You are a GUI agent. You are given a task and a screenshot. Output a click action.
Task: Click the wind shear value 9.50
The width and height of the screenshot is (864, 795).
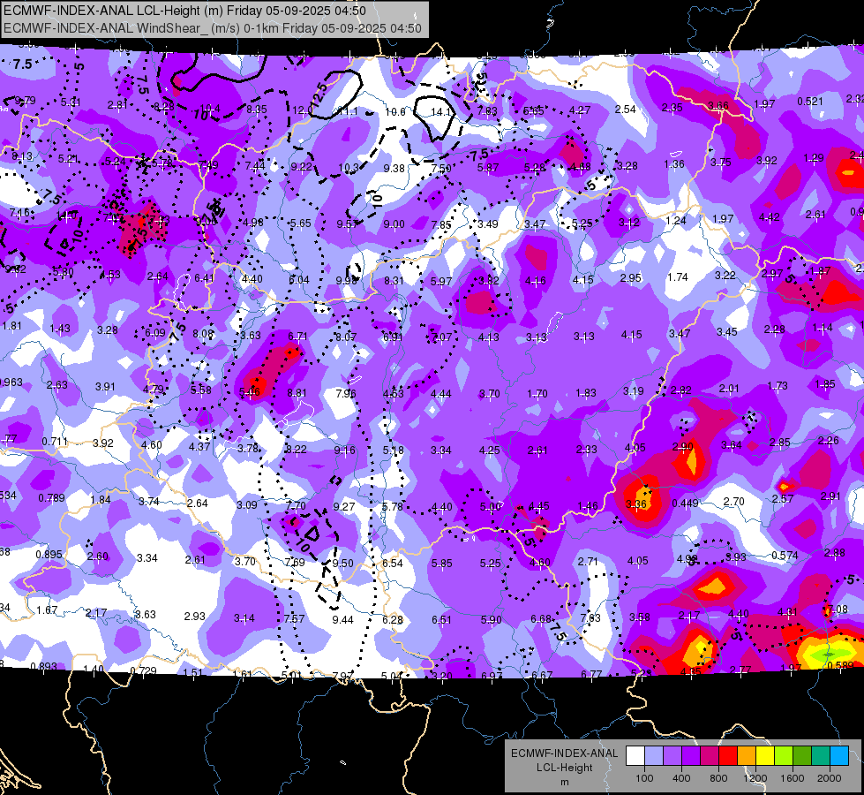342,564
